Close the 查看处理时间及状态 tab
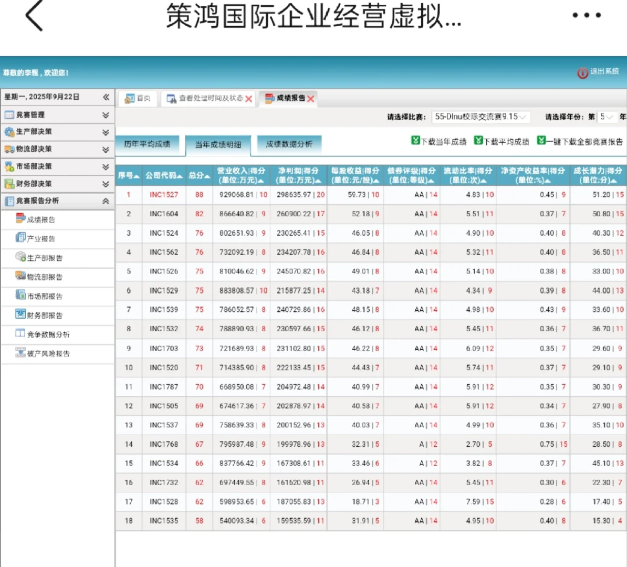627x567 pixels. [249, 99]
